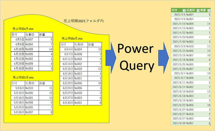Click the 日付 header of the June table
This screenshot has height=131, width=215.
tap(67, 45)
